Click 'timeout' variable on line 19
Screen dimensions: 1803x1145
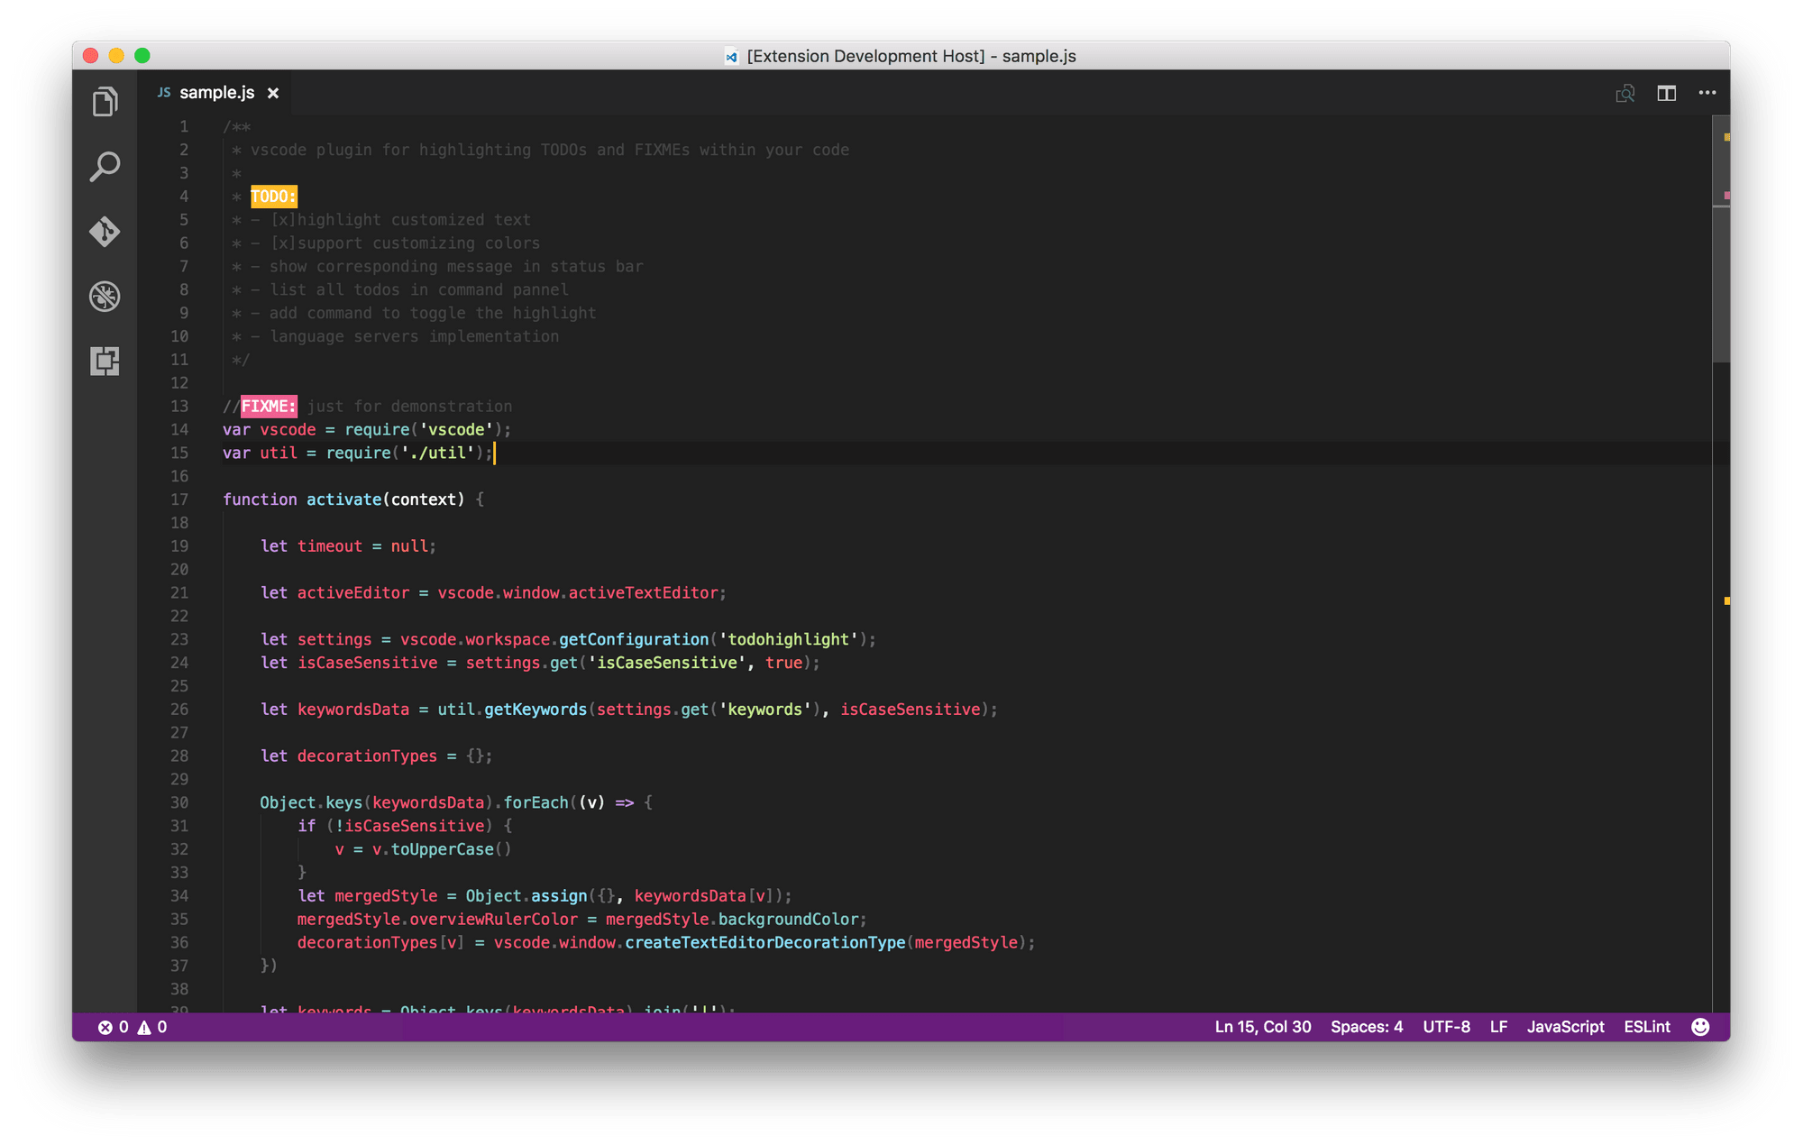coord(330,546)
